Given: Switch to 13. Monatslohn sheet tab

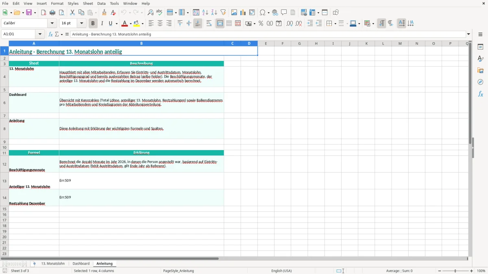Looking at the screenshot, I should click(53, 264).
